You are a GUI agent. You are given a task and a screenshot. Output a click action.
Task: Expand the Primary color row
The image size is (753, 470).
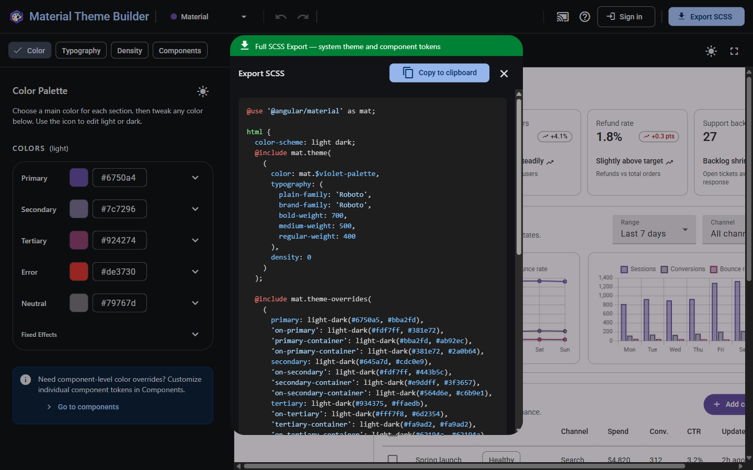(195, 178)
